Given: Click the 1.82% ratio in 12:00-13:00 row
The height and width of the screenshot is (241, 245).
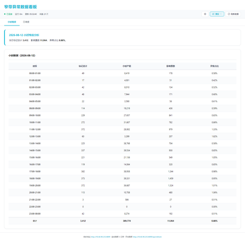Looking at the screenshot, I should 215,136.
